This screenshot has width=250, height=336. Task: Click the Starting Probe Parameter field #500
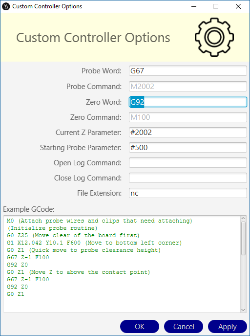click(x=188, y=147)
